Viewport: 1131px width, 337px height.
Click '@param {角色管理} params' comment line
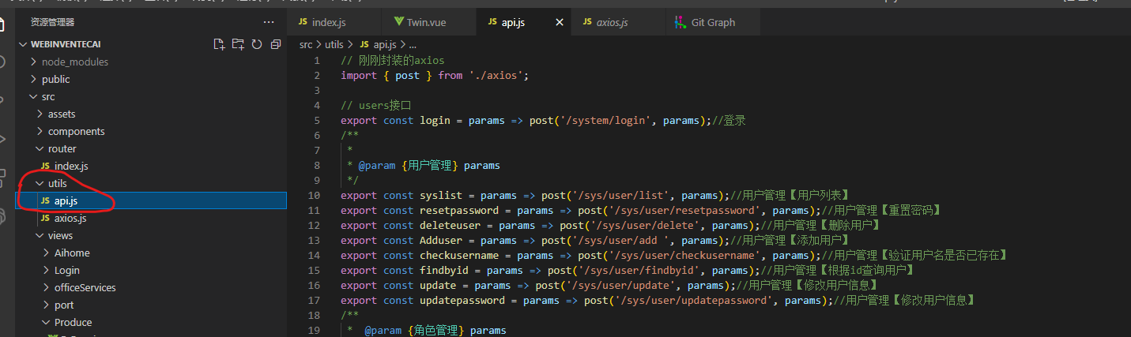pyautogui.click(x=435, y=331)
